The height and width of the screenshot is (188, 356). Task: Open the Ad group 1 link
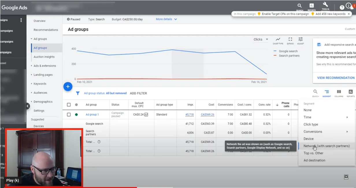[92, 115]
